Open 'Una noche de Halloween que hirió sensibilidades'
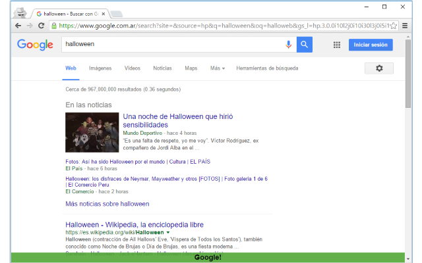 (x=178, y=121)
